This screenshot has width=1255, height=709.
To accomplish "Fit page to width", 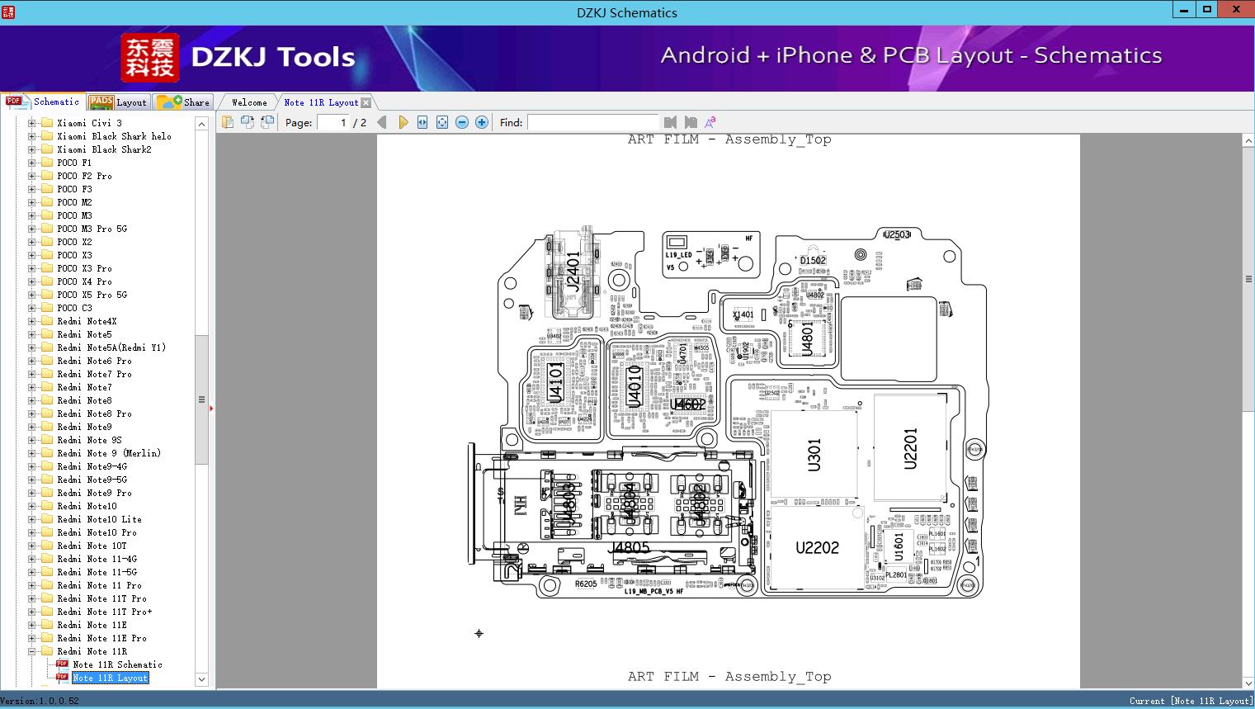I will (422, 122).
